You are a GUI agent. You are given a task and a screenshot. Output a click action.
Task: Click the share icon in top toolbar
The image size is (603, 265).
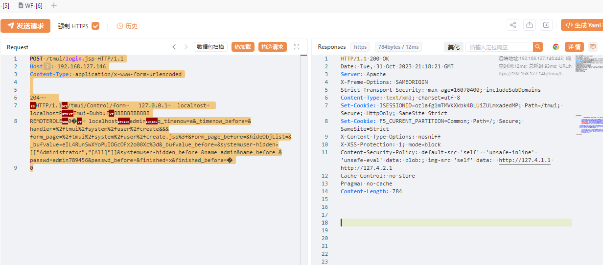pyautogui.click(x=512, y=25)
